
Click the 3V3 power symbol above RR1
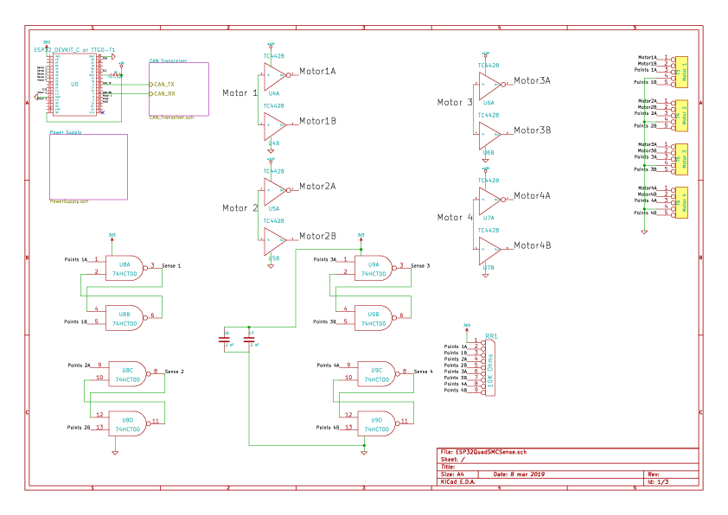tap(467, 327)
